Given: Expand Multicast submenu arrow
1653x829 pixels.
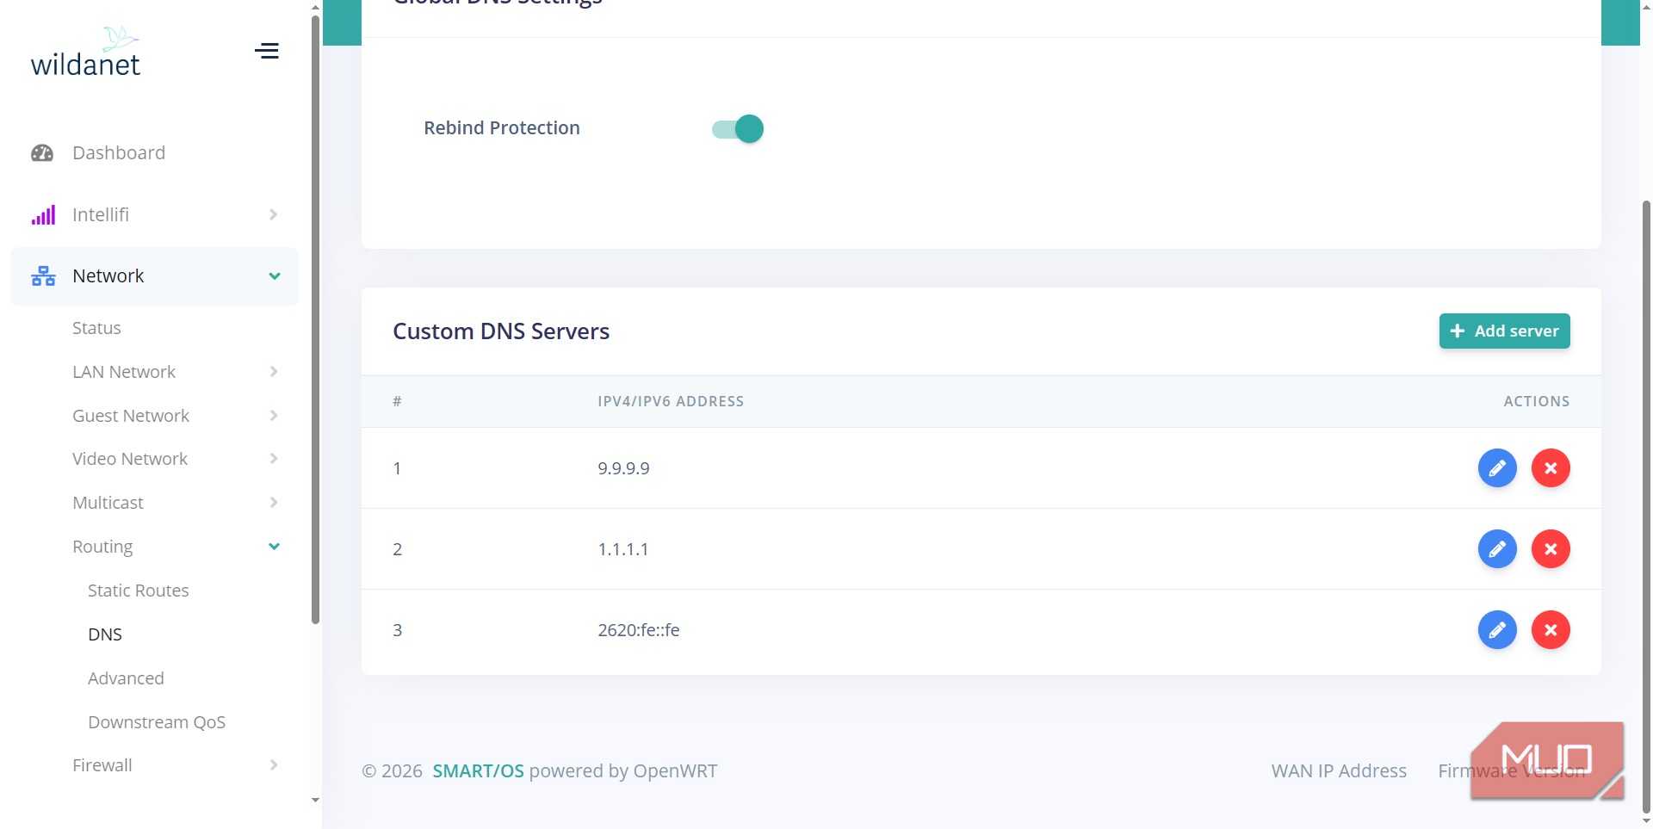Looking at the screenshot, I should pyautogui.click(x=274, y=503).
